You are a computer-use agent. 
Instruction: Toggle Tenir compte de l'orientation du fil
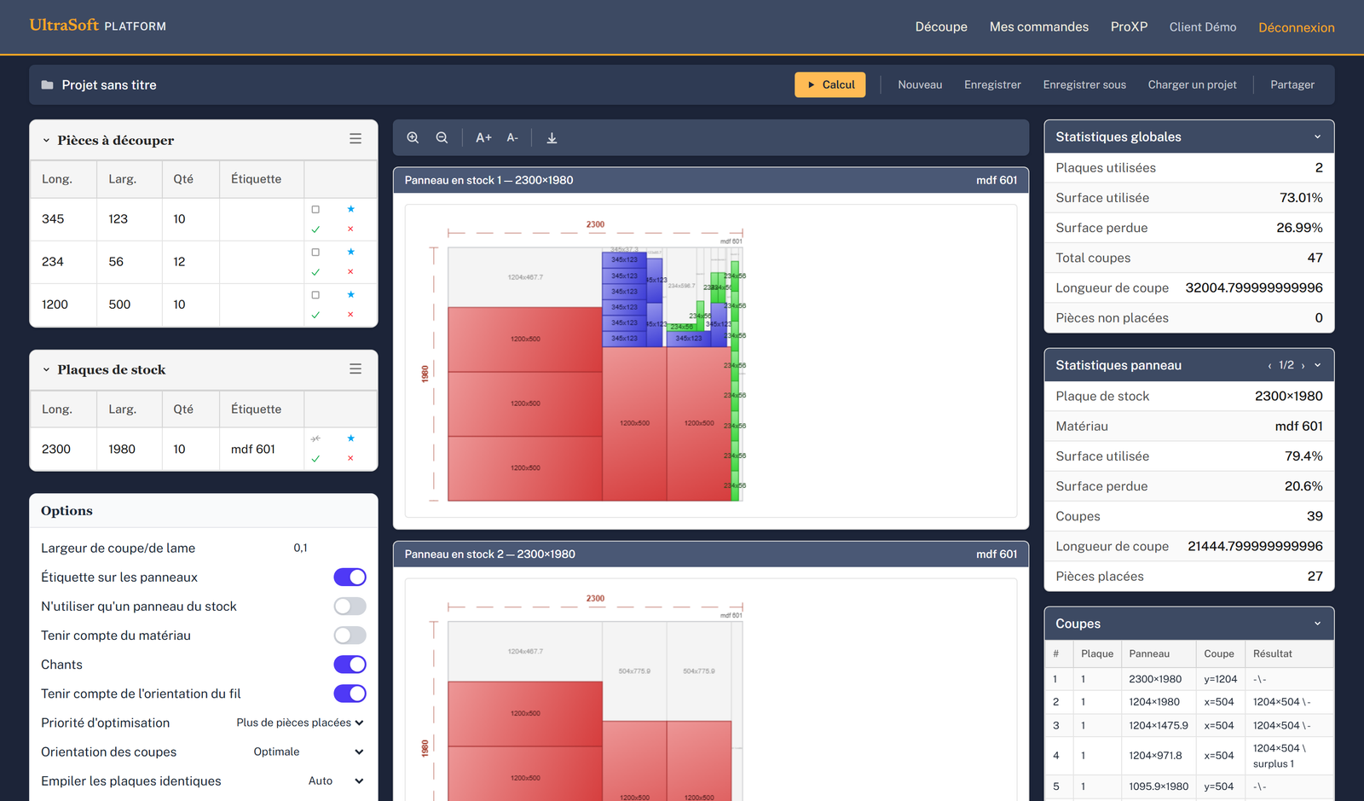coord(350,694)
